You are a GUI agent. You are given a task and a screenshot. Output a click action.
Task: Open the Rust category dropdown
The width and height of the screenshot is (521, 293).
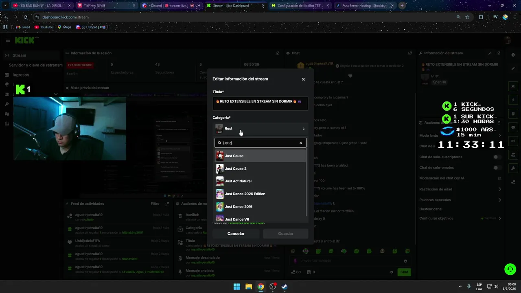click(x=260, y=129)
